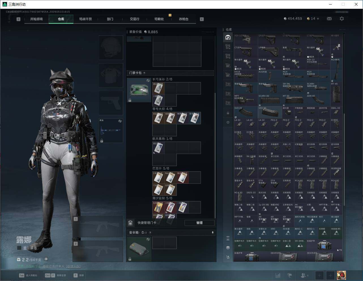The height and width of the screenshot is (281, 363).
Task: Select the yellow 潮汐监狱 keycard
Action: coord(159,207)
